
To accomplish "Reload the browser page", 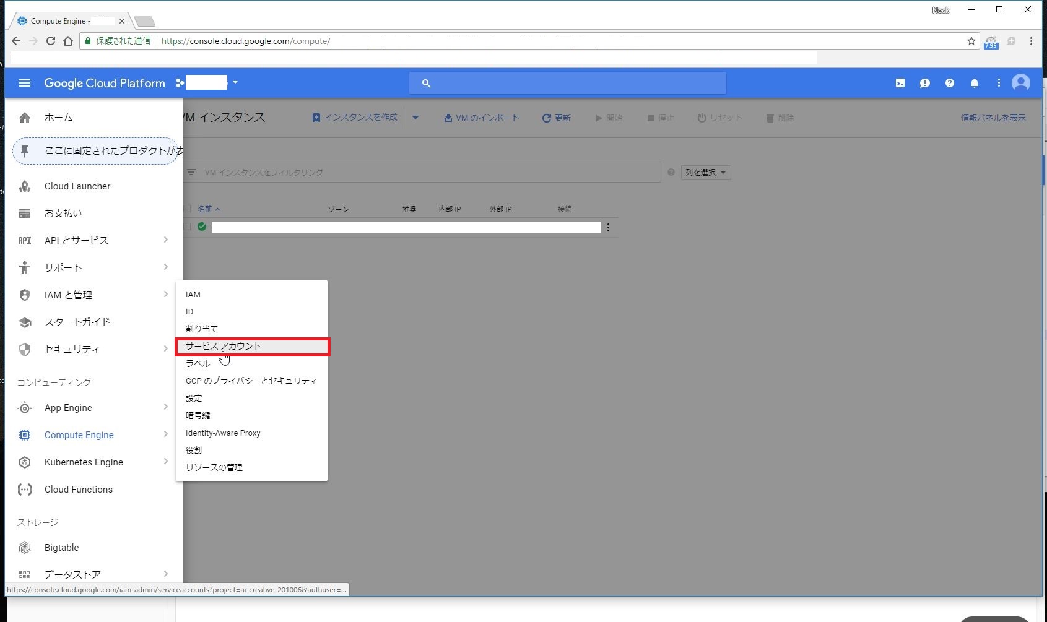I will click(51, 41).
